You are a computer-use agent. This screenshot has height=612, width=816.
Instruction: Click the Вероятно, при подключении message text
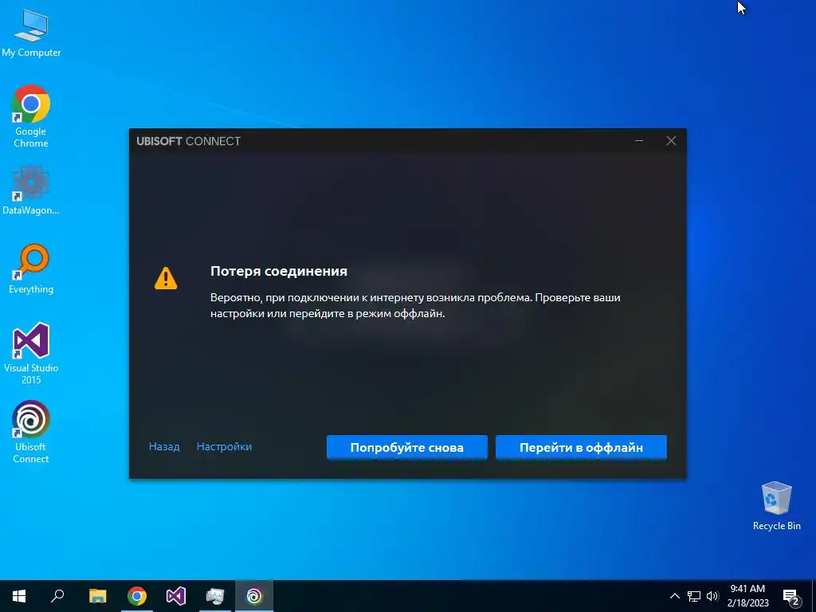[x=415, y=305]
